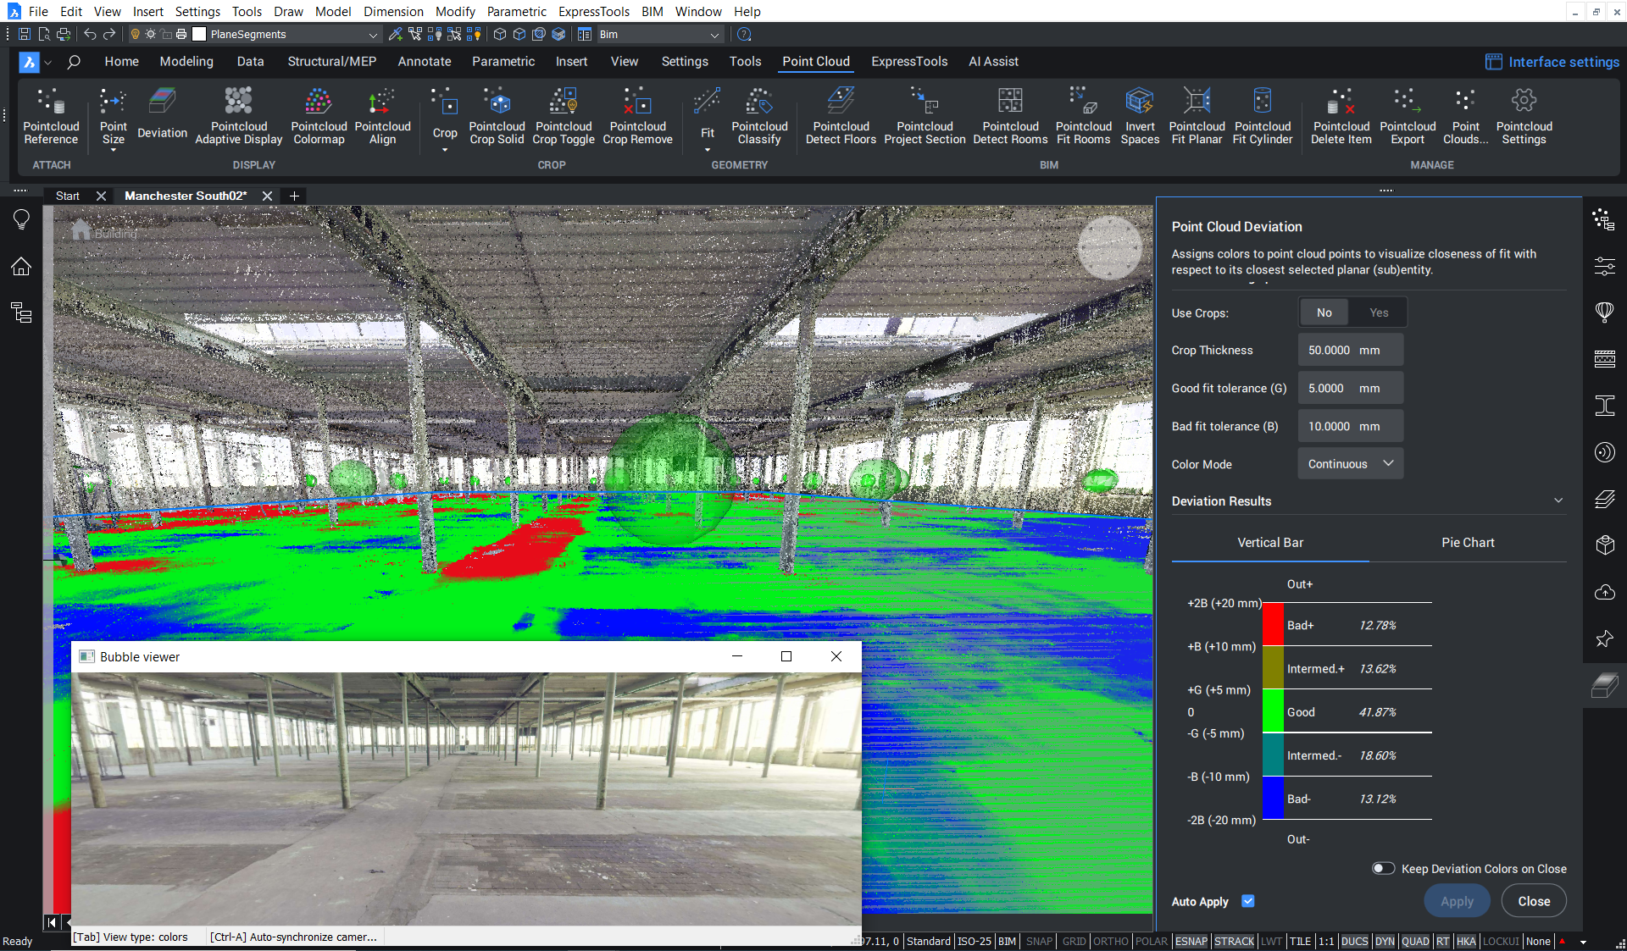Select the Pointcloud Reference tool
Viewport: 1627px width, 951px height.
click(x=51, y=116)
